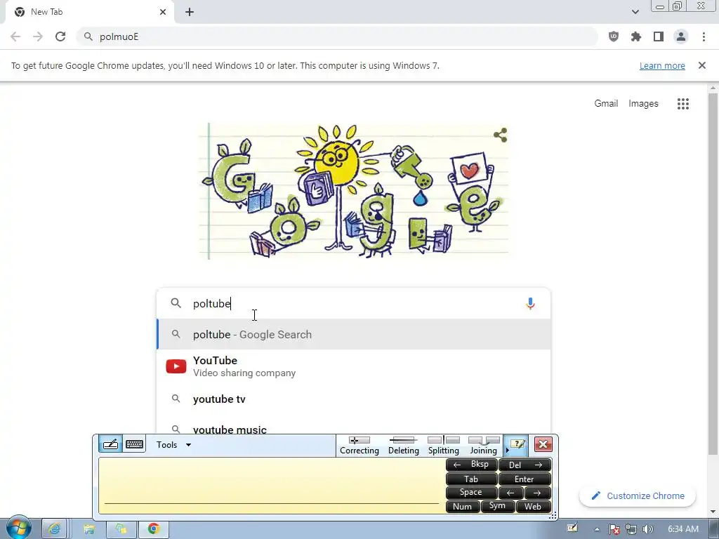
Task: Open the Action Center flag icon
Action: coord(614,530)
